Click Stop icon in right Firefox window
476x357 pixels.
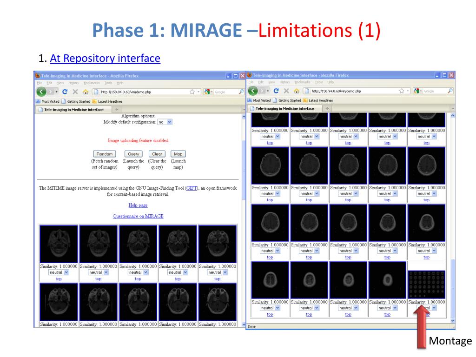pyautogui.click(x=286, y=91)
